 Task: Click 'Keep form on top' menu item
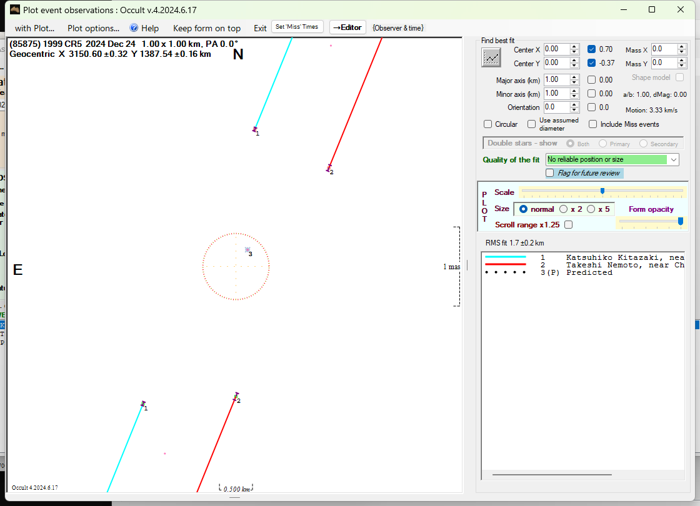pos(206,28)
